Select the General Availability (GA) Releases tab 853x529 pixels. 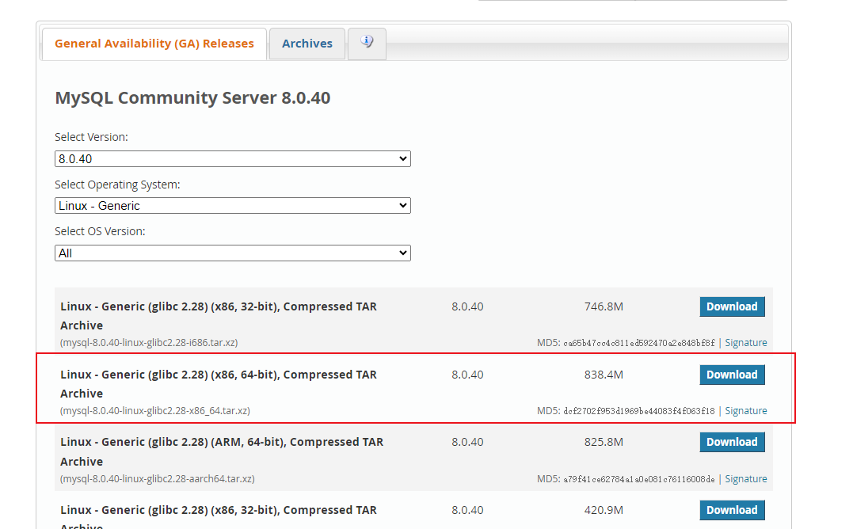154,44
